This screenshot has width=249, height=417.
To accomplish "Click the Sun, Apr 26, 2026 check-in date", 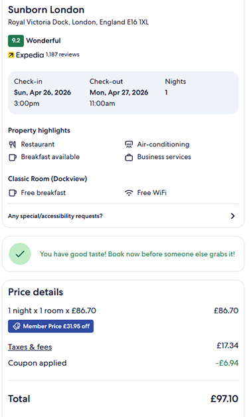I will [42, 92].
